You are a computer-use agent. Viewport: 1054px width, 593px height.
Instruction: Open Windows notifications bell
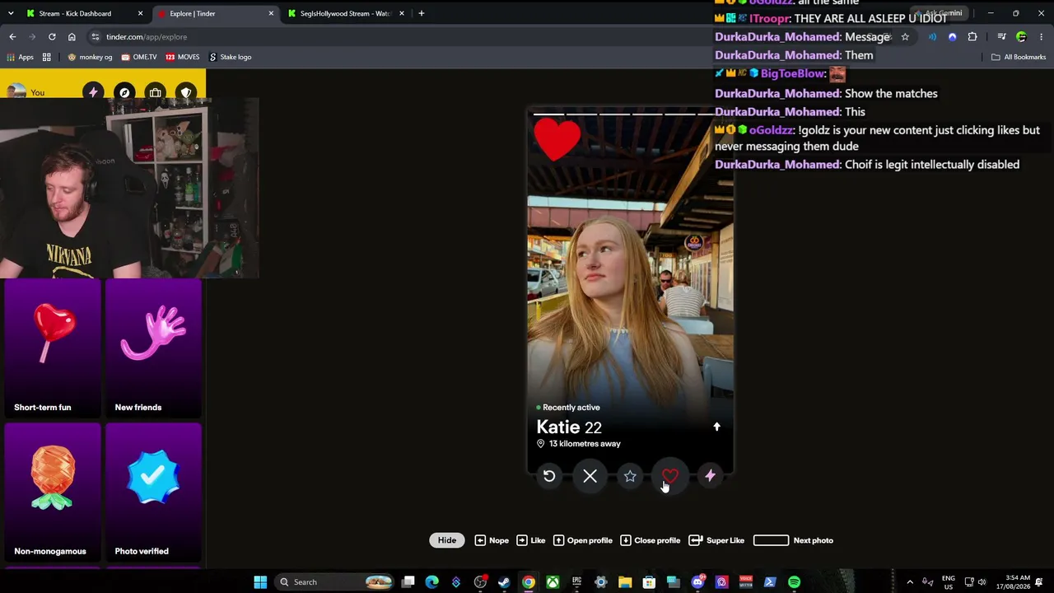tap(1039, 582)
